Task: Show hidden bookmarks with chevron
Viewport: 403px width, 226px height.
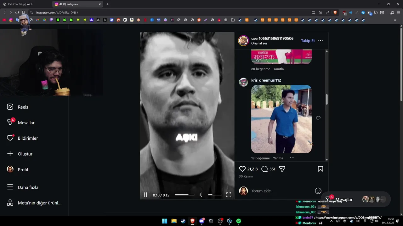Action: pyautogui.click(x=395, y=20)
